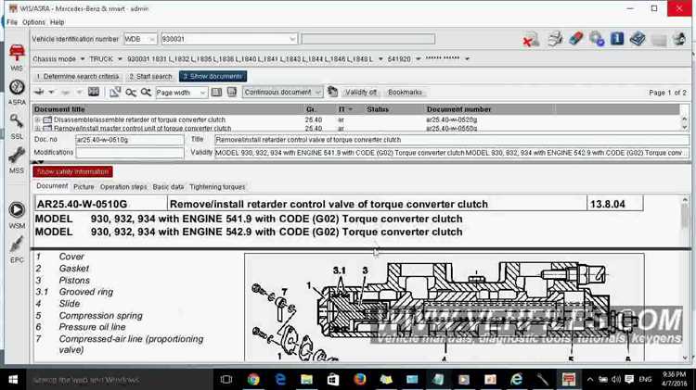Go to step 1 Determine search criteria
Image resolution: width=696 pixels, height=390 pixels.
point(78,76)
